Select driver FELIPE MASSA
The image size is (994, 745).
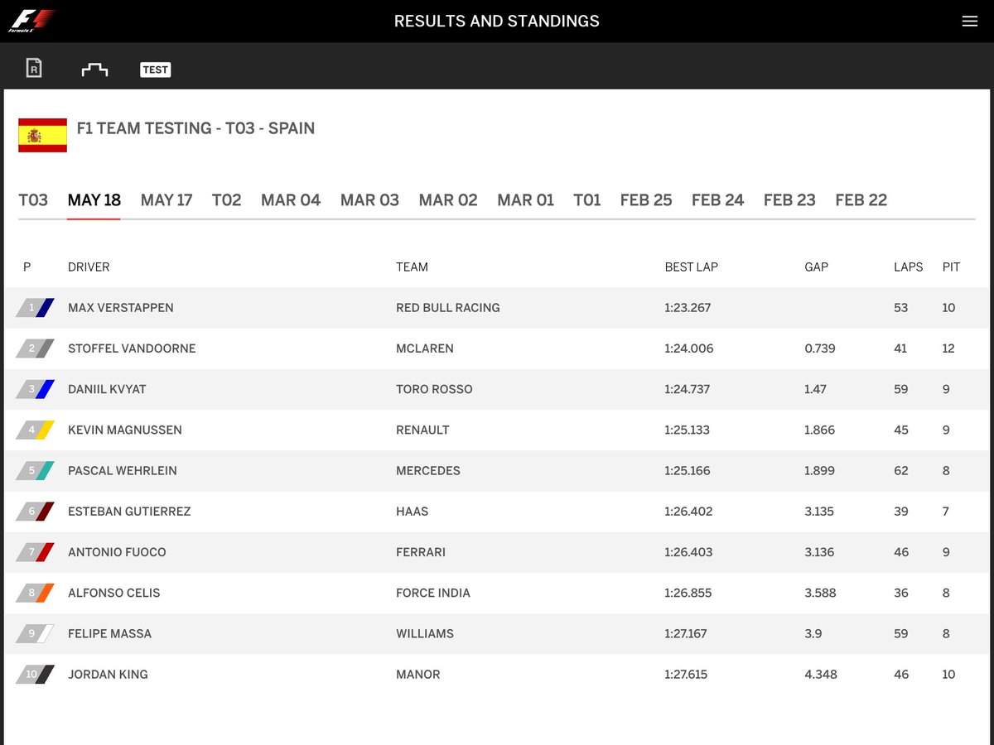[x=110, y=633]
